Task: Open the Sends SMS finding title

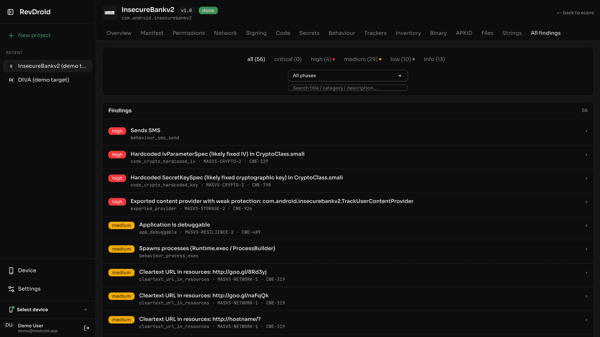Action: [x=145, y=131]
